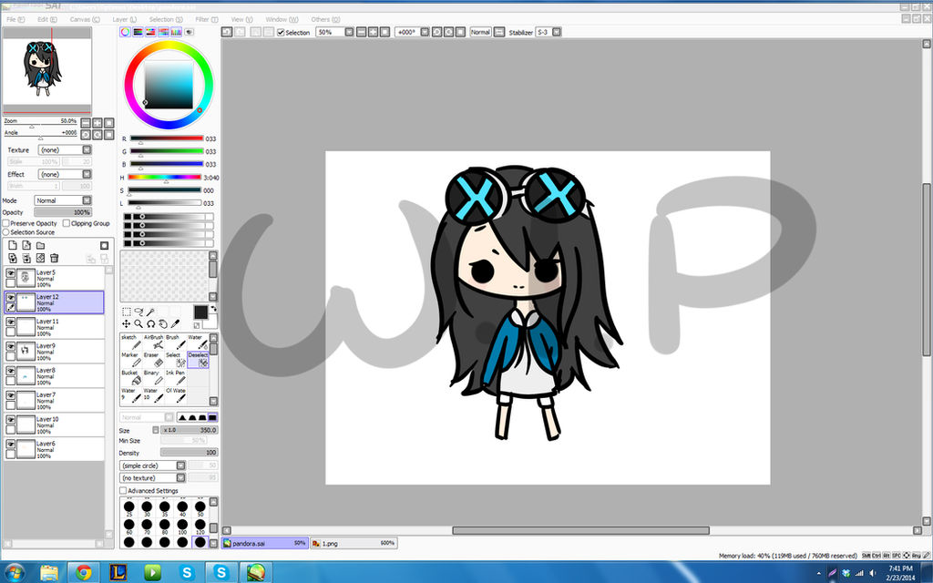Select the eyedropper color picker tool
The width and height of the screenshot is (933, 583).
(175, 323)
